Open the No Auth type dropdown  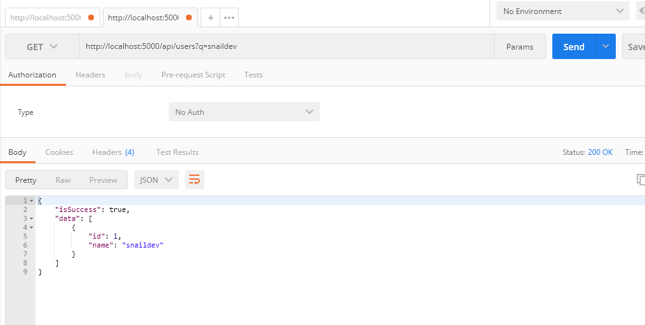tap(244, 112)
